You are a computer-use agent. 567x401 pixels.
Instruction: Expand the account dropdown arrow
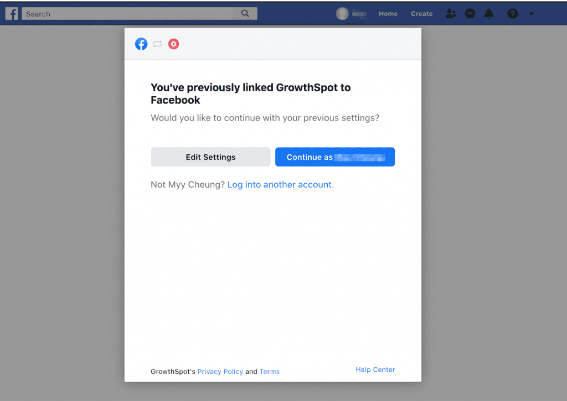[532, 14]
